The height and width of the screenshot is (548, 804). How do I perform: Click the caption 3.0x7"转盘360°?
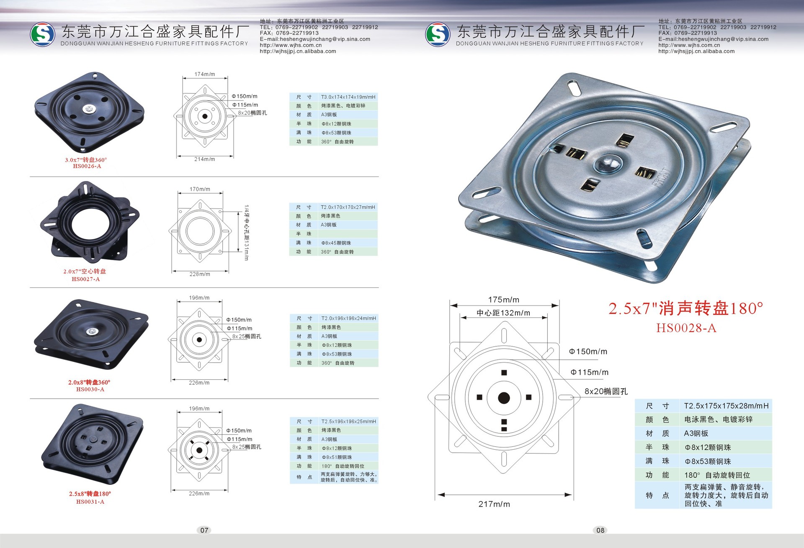pos(86,160)
